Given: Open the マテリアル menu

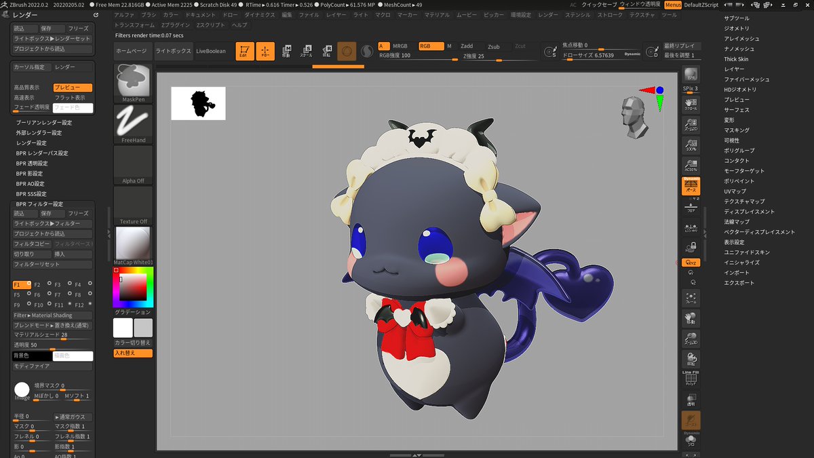Looking at the screenshot, I should coord(437,14).
